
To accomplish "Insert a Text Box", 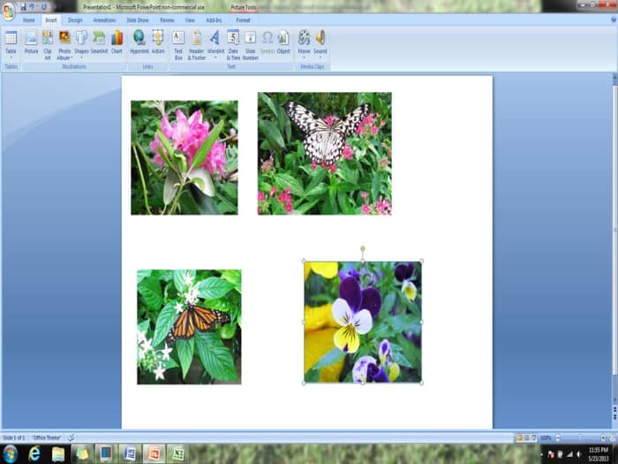I will tap(178, 44).
